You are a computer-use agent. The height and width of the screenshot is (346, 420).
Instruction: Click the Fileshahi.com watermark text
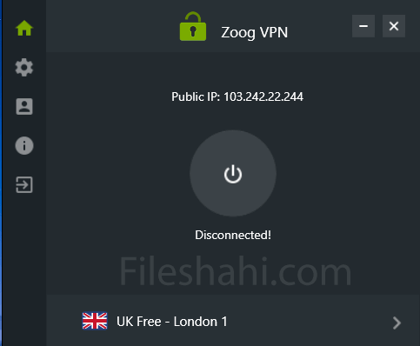click(236, 271)
